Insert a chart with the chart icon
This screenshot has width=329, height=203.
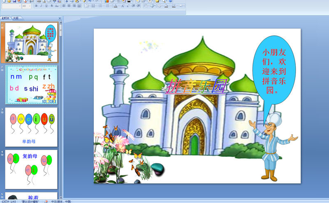[107, 1]
